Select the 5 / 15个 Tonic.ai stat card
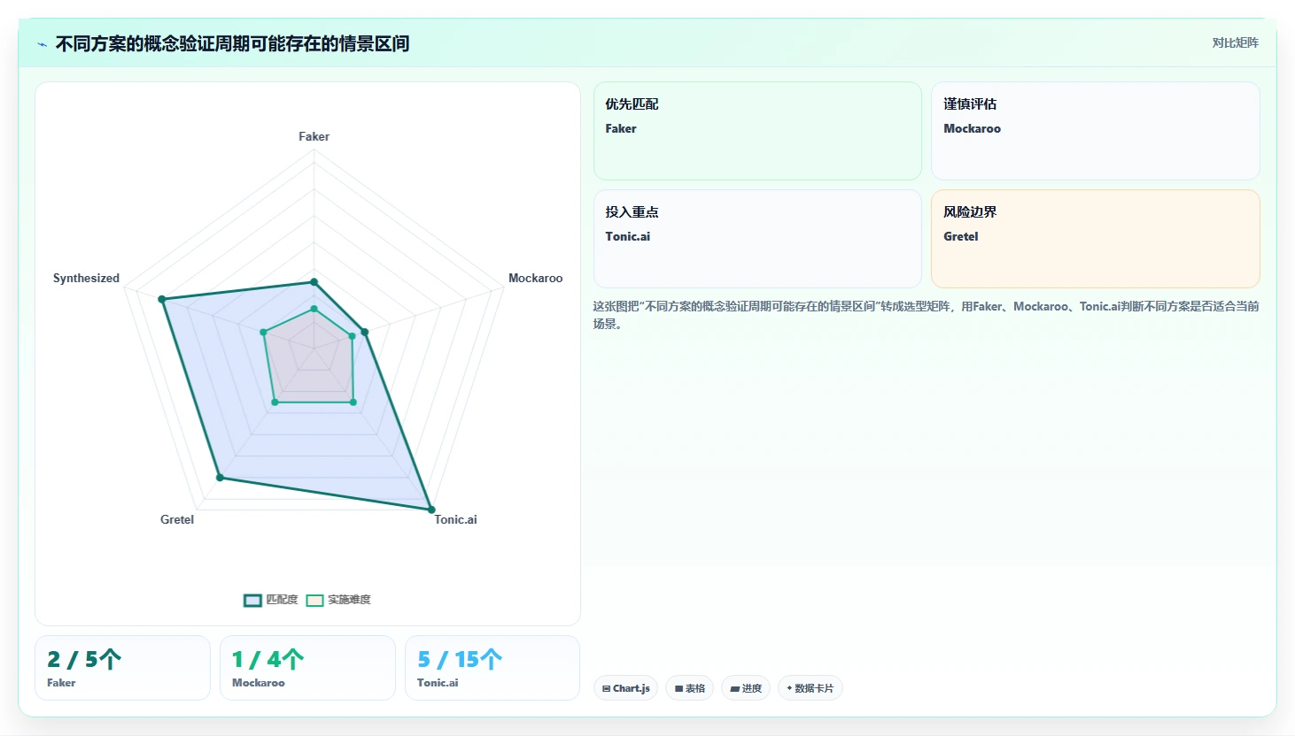 click(x=492, y=668)
